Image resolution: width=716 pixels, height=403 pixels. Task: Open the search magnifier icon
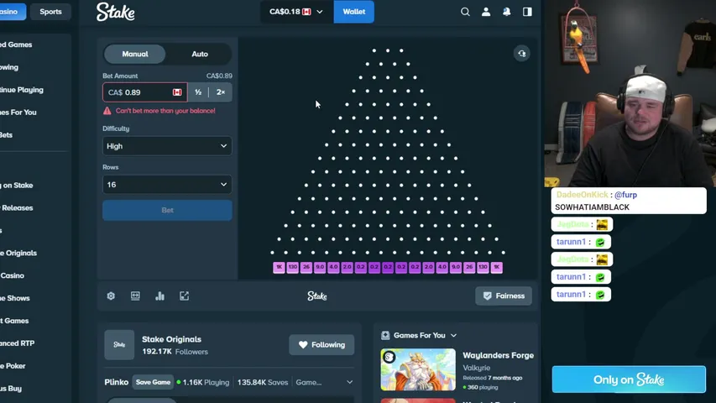[x=465, y=12]
